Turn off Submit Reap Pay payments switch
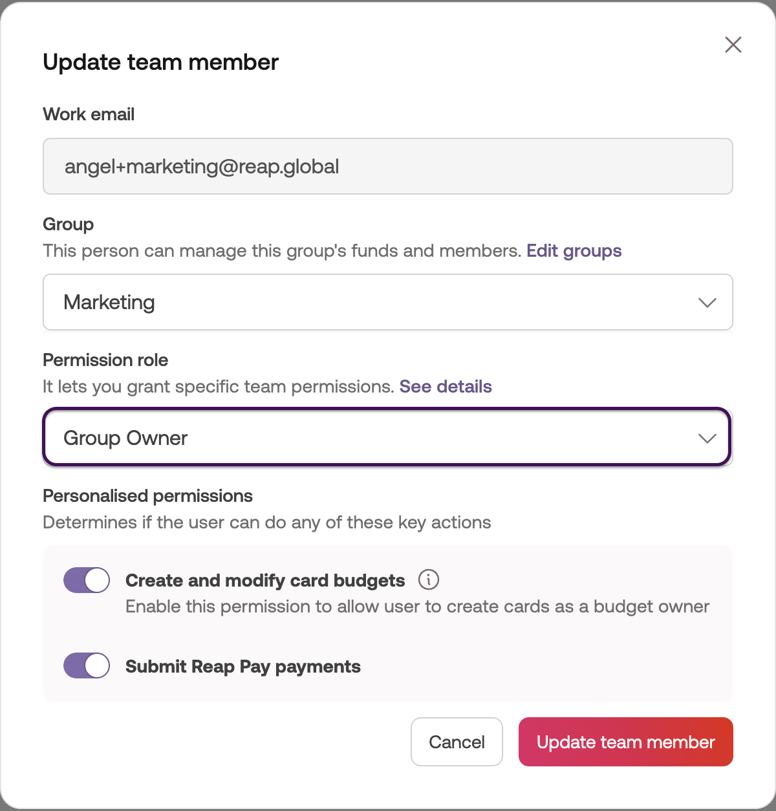Viewport: 776px width, 811px height. tap(87, 665)
